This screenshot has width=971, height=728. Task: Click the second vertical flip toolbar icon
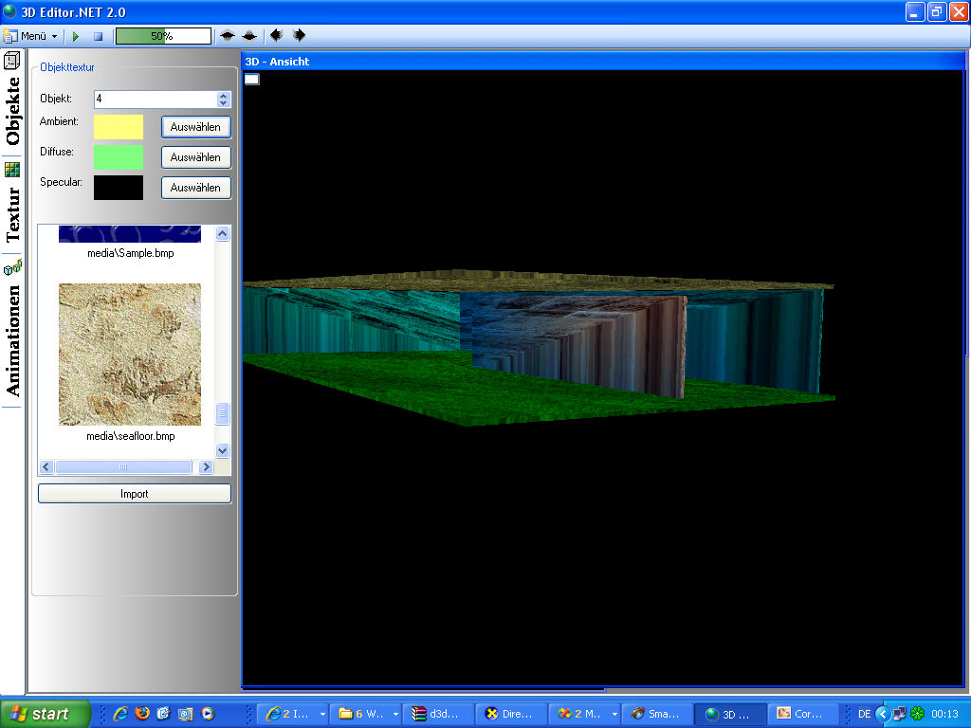click(249, 36)
